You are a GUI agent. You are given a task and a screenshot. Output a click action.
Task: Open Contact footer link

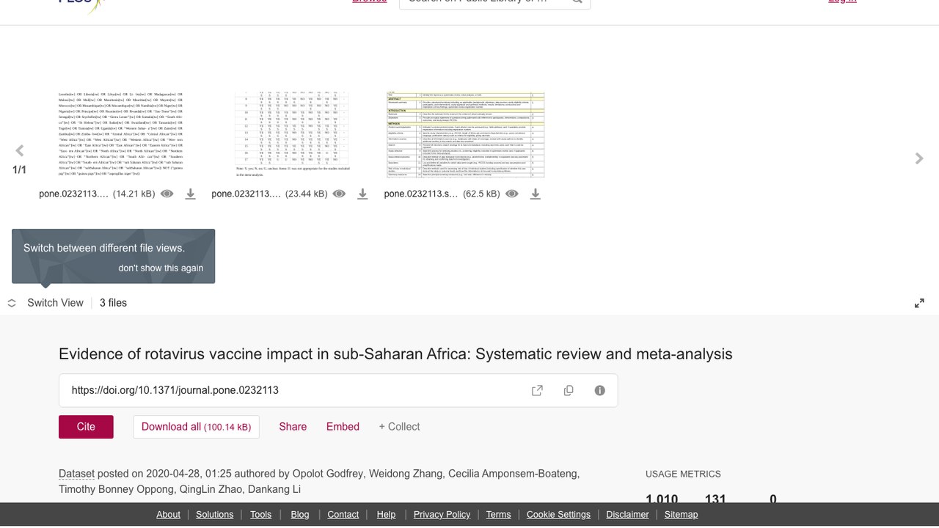343,515
